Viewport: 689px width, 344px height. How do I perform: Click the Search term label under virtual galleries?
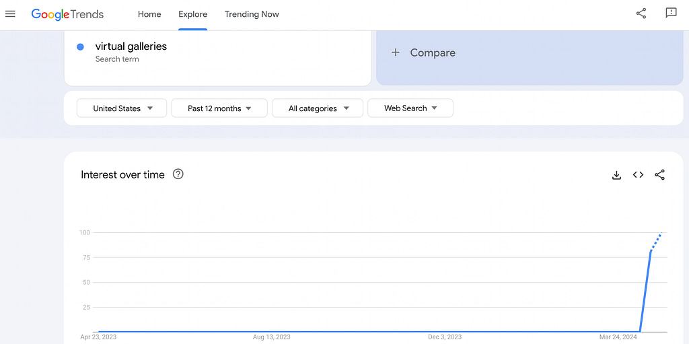click(x=117, y=59)
